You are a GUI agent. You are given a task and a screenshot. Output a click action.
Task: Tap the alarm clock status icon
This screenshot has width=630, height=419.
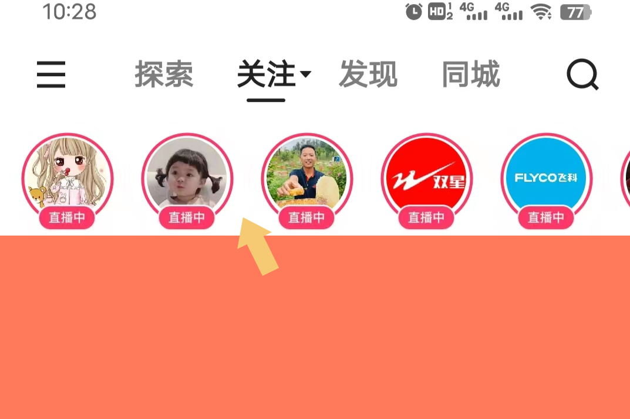click(414, 12)
